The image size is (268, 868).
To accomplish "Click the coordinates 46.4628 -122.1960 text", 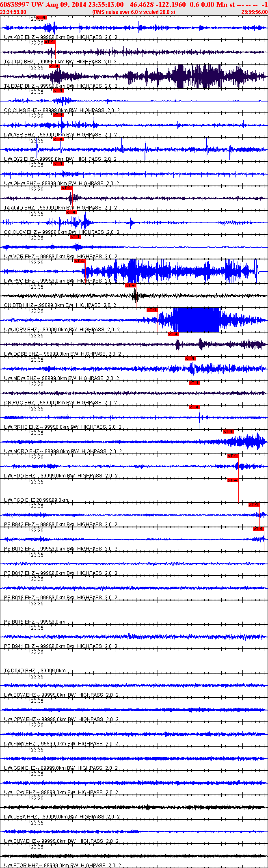I will tap(158, 4).
